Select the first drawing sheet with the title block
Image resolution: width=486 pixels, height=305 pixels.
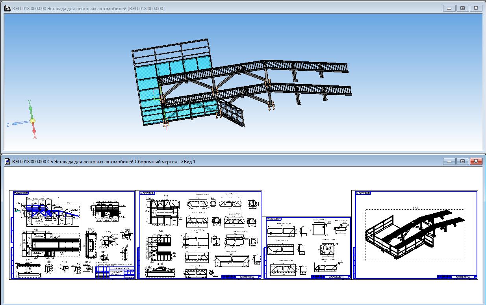tap(72, 235)
